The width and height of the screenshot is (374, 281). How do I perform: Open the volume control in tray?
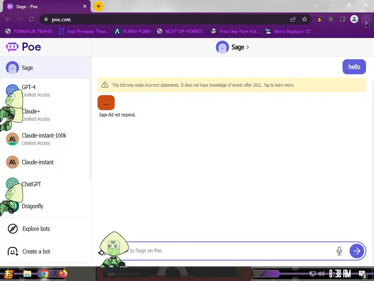[321, 274]
